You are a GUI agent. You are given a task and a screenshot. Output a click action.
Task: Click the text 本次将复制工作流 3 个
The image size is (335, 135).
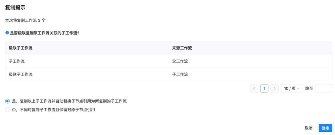point(26,20)
